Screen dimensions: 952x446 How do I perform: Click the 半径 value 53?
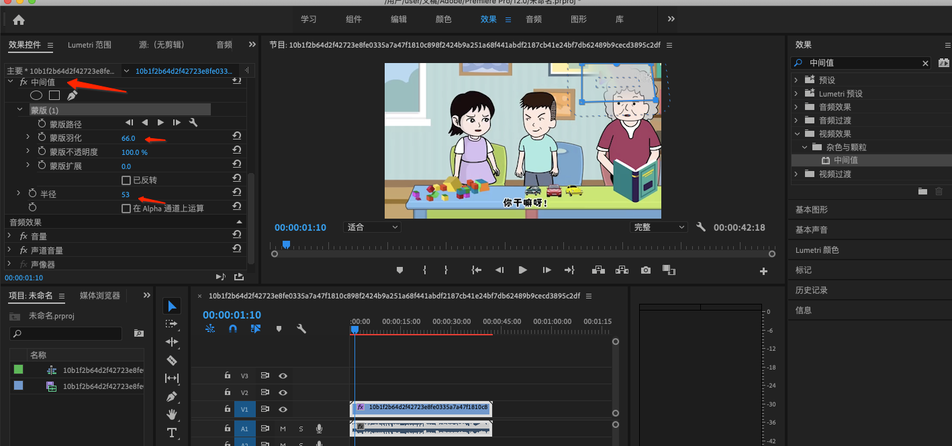point(126,194)
